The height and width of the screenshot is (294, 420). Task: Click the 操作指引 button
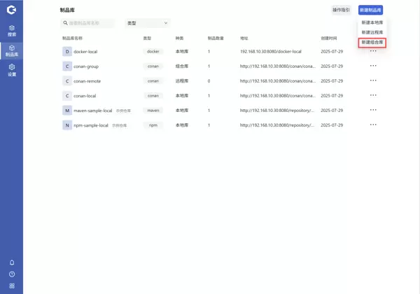(341, 10)
